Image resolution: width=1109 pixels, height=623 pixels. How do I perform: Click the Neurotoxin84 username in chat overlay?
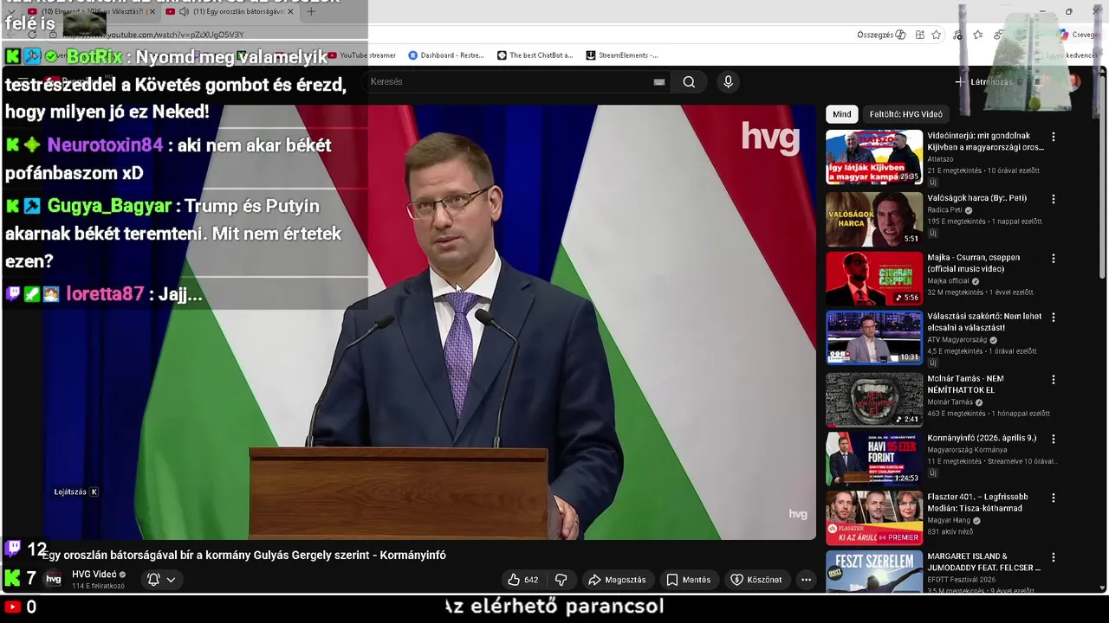105,145
